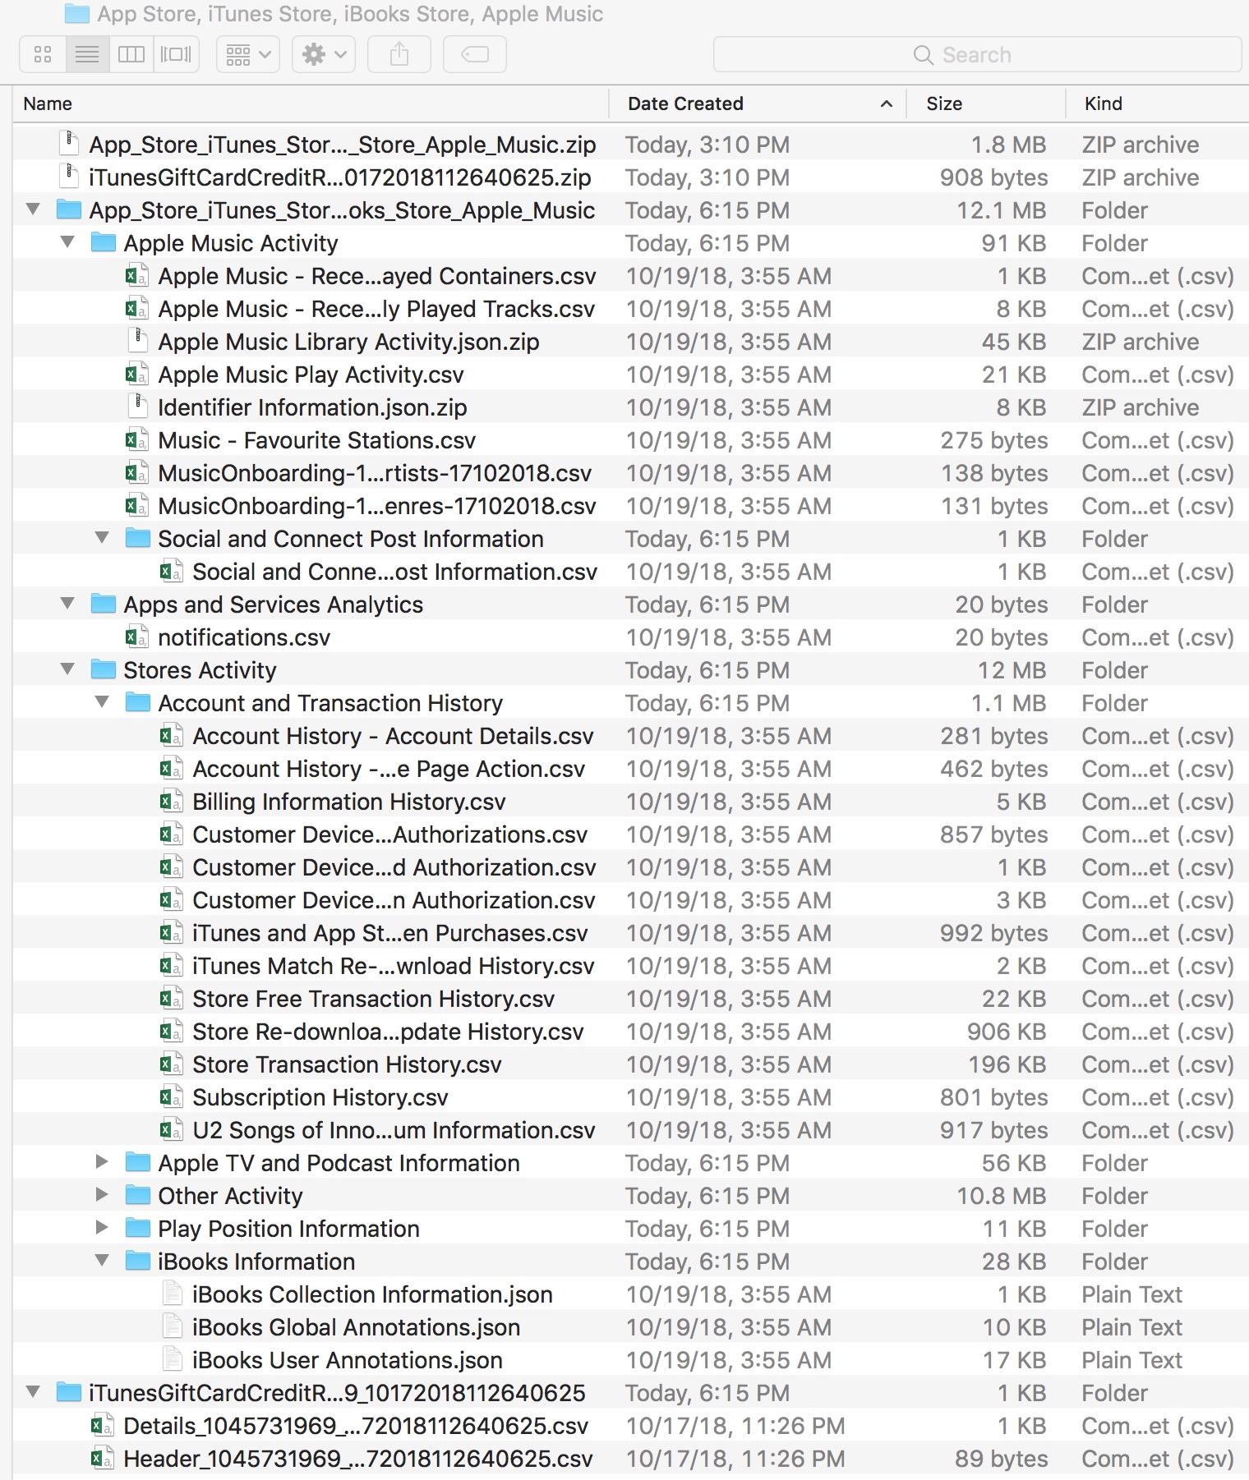Viewport: 1249px width, 1480px height.
Task: Select Store Re-downloa...pdate History.csv
Action: (388, 1032)
